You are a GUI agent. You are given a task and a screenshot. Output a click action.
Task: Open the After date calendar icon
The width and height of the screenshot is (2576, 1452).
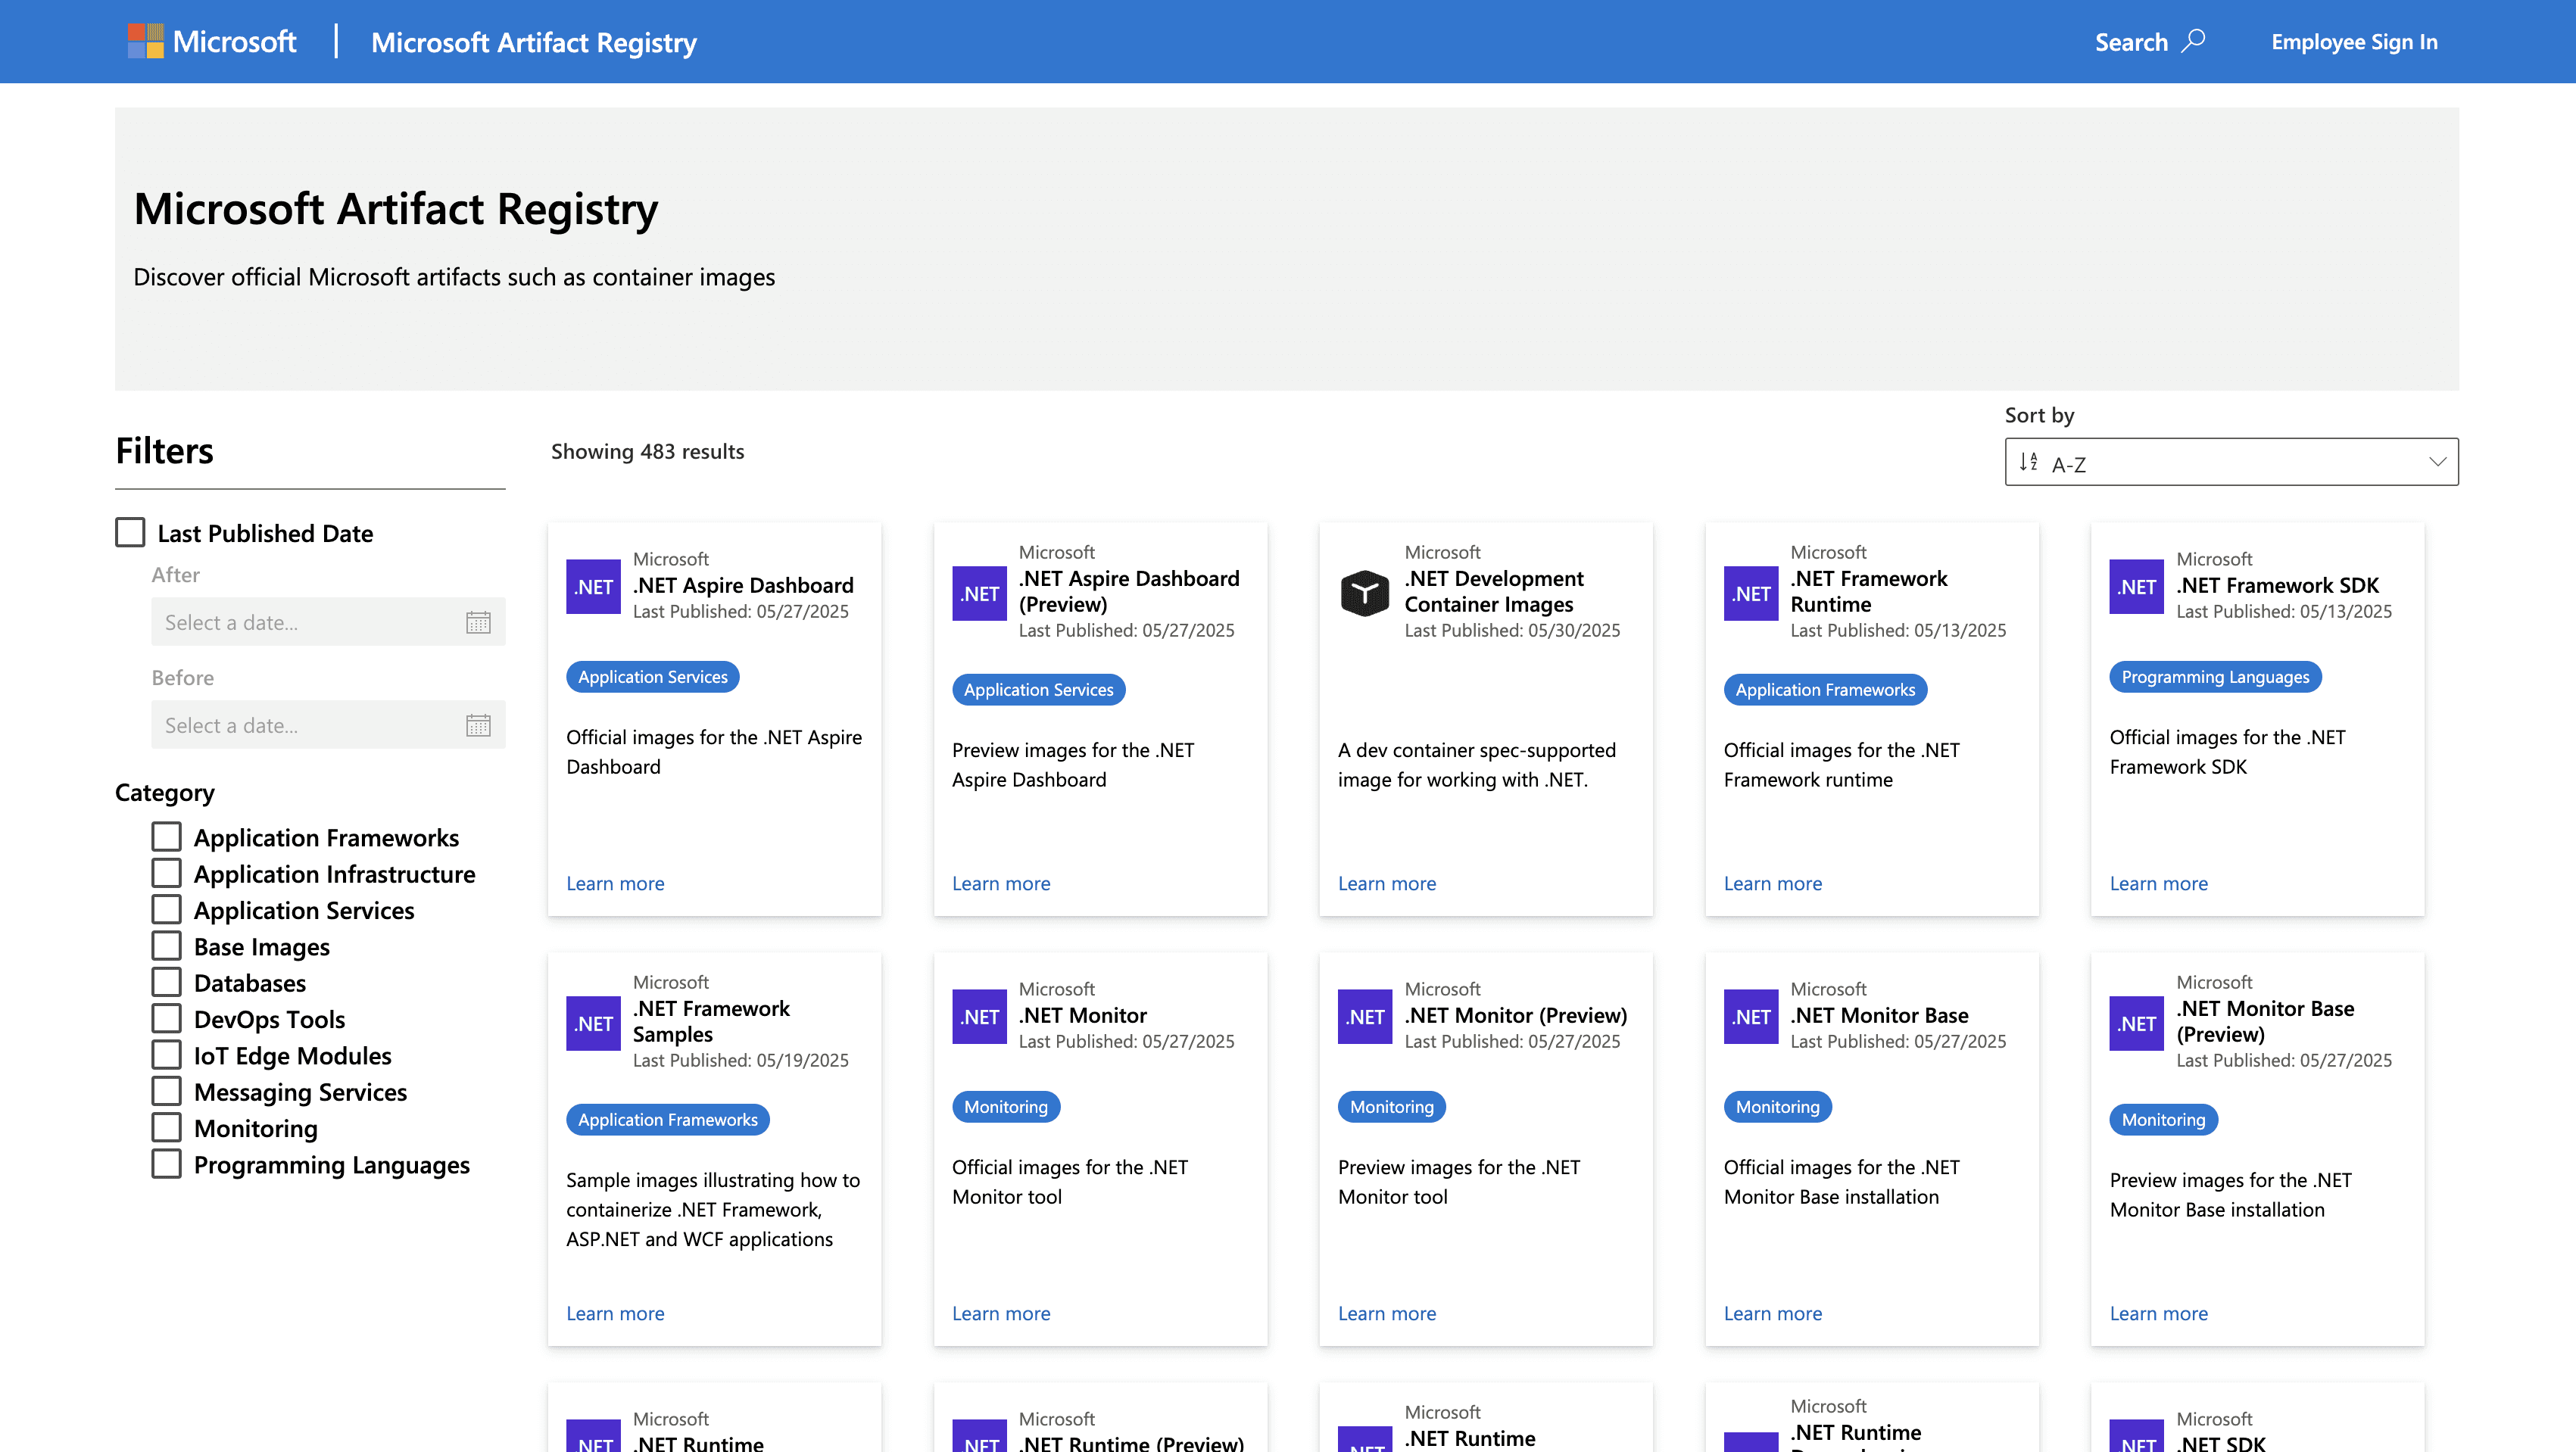pos(478,622)
